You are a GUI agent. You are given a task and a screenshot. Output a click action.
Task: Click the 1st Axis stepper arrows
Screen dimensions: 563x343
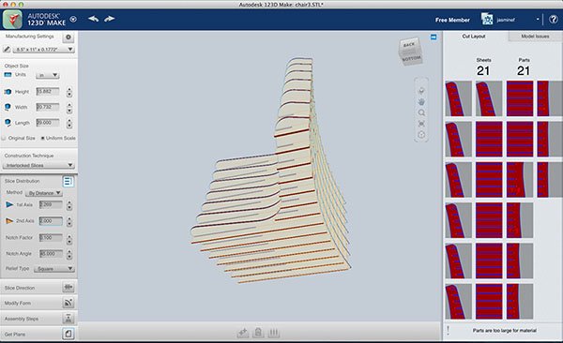click(69, 205)
